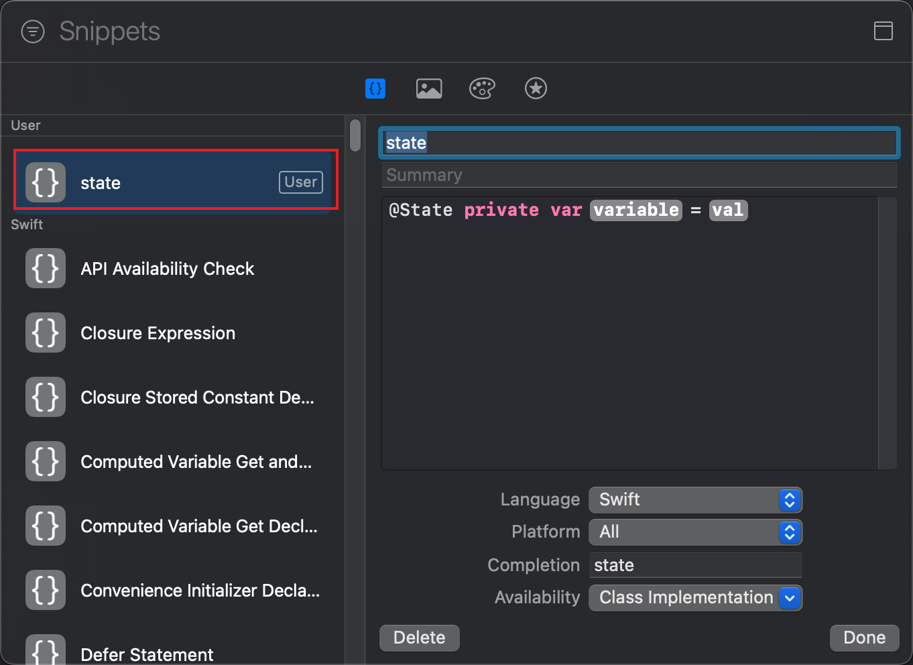Click the sidebar scrollbar handle

pyautogui.click(x=355, y=134)
